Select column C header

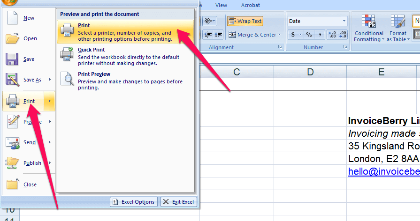point(237,72)
